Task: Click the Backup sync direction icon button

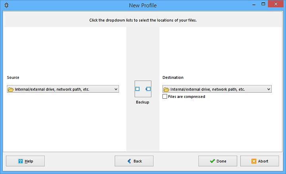Action: (143, 89)
